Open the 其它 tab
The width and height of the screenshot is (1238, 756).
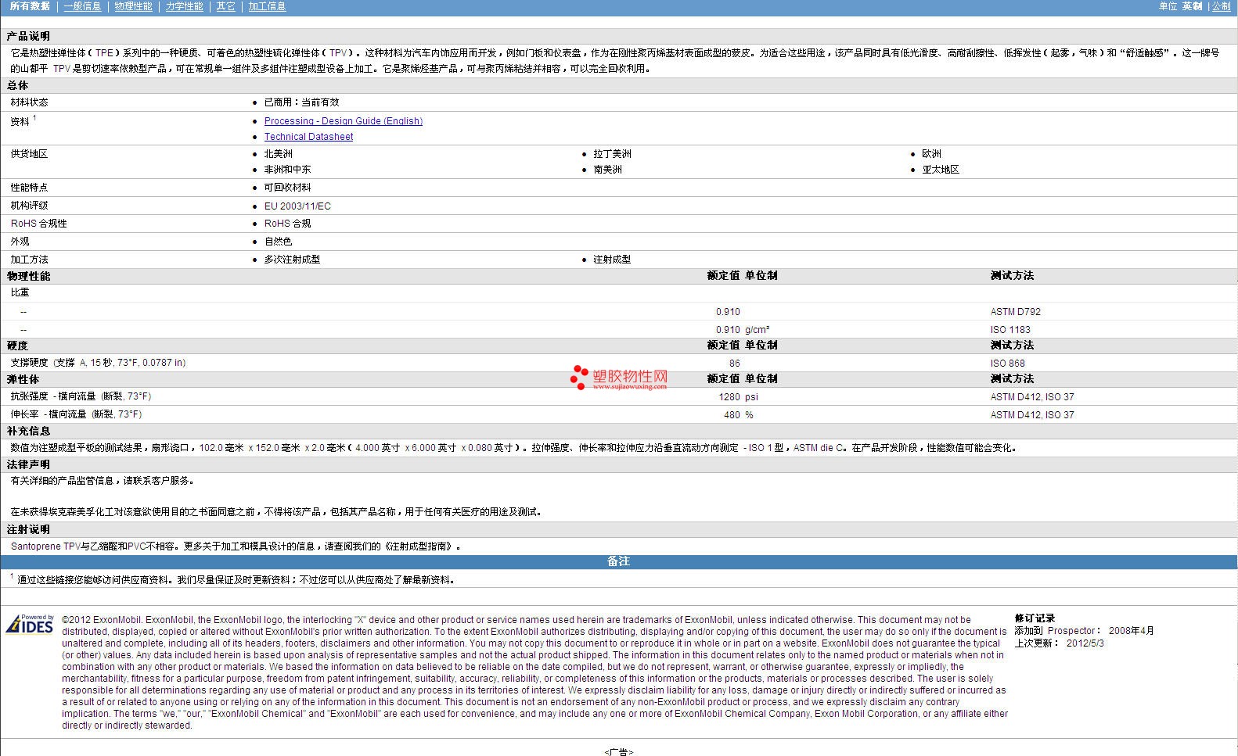(x=226, y=6)
